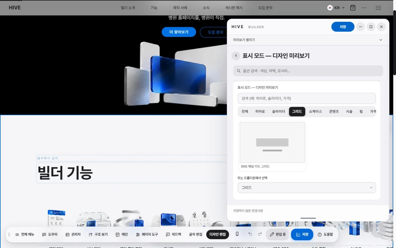Open 제작 사례 in site navigation

[180, 8]
